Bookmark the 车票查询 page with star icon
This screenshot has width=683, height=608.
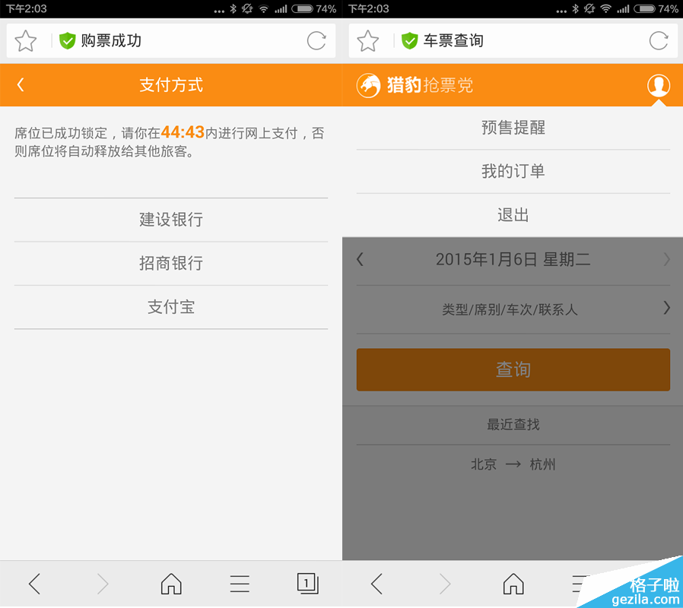[x=368, y=41]
